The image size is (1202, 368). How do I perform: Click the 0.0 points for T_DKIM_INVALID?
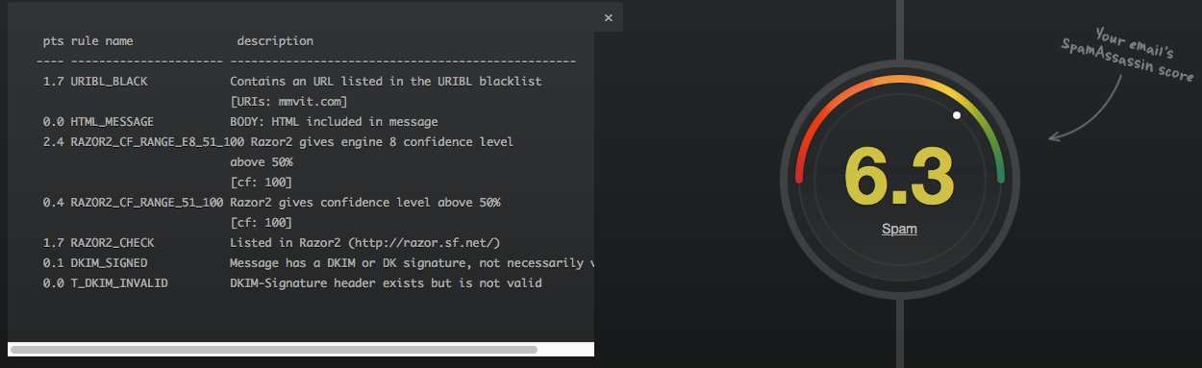pos(53,283)
